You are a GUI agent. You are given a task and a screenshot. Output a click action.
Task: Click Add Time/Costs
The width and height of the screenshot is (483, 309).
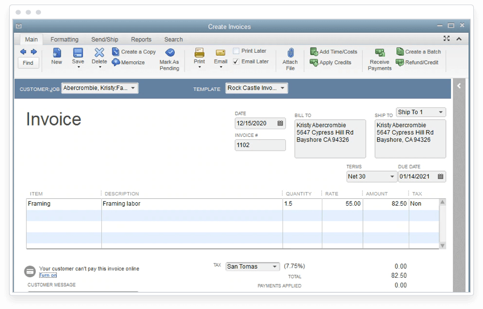334,52
